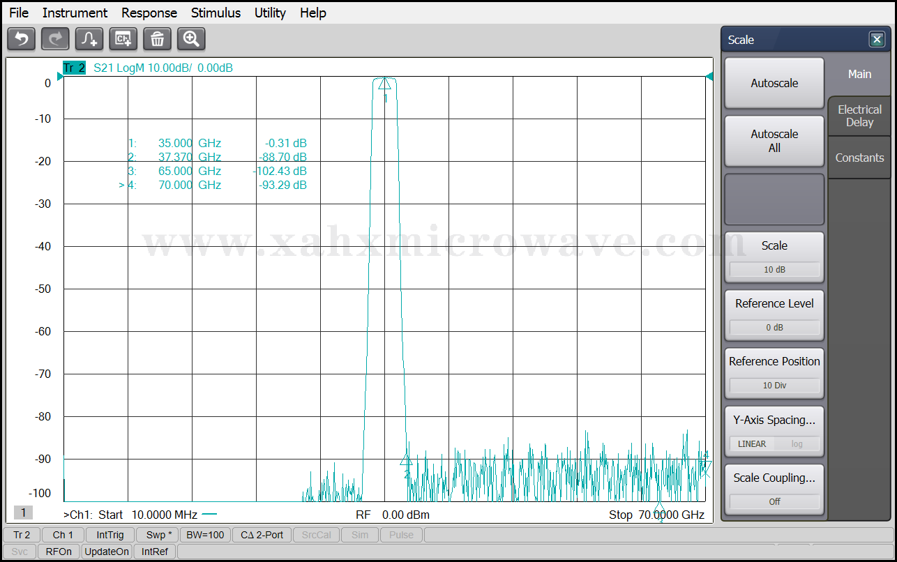Click marker 2 triangle near 37 GHz

tap(406, 460)
